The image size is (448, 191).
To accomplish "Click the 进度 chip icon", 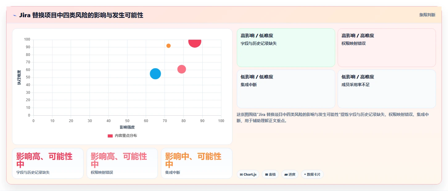I will click(x=286, y=174).
